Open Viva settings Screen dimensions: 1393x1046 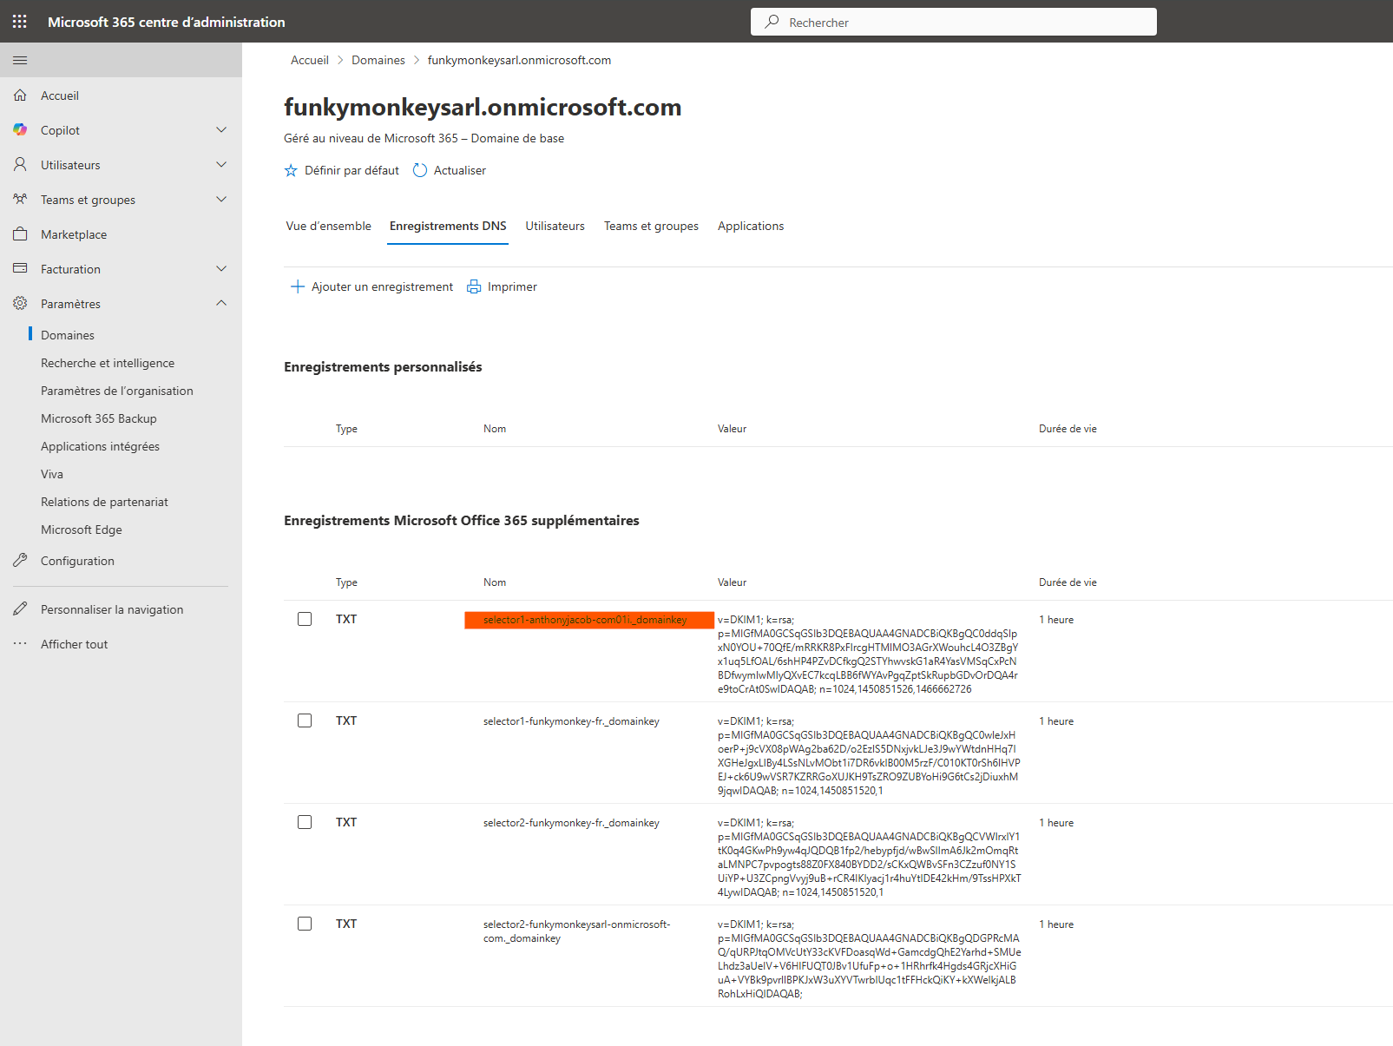point(52,474)
